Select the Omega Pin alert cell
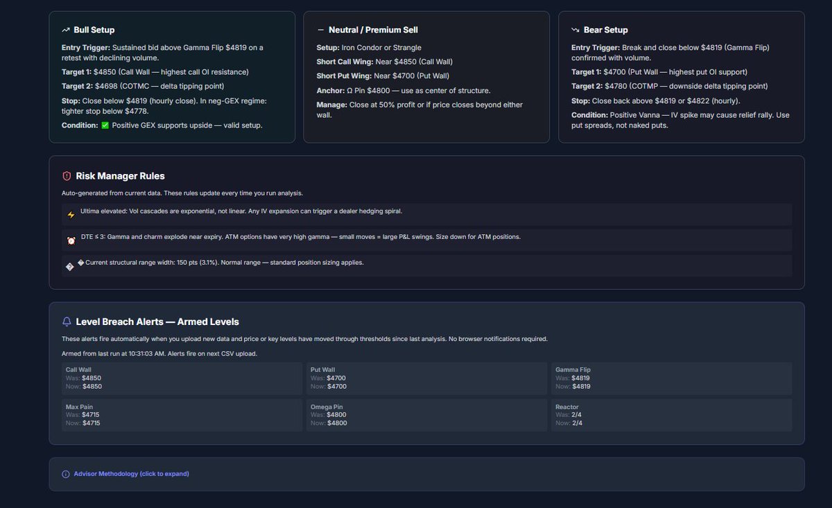 (426, 415)
